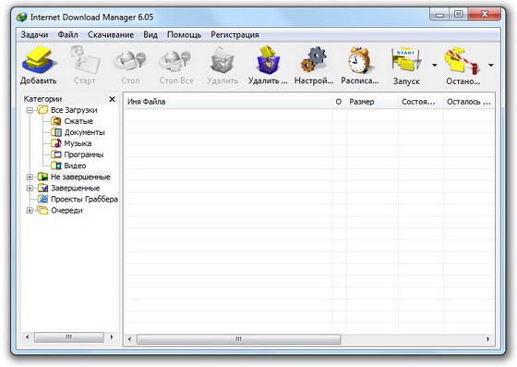Sort by Осталось ... column header
Image resolution: width=517 pixels, height=367 pixels.
[x=469, y=102]
